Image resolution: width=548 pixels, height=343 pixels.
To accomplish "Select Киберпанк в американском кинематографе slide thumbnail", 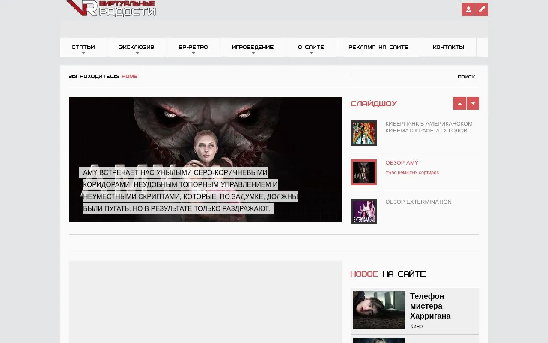I will (364, 133).
